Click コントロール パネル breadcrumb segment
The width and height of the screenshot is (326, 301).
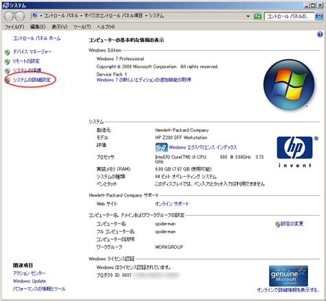pyautogui.click(x=61, y=16)
